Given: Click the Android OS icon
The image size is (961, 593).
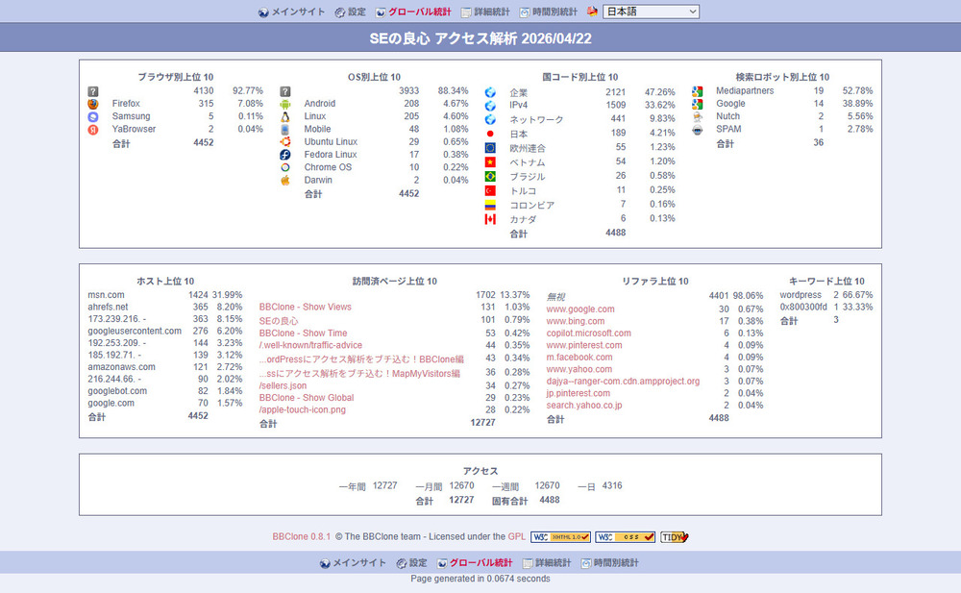Looking at the screenshot, I should [x=285, y=104].
